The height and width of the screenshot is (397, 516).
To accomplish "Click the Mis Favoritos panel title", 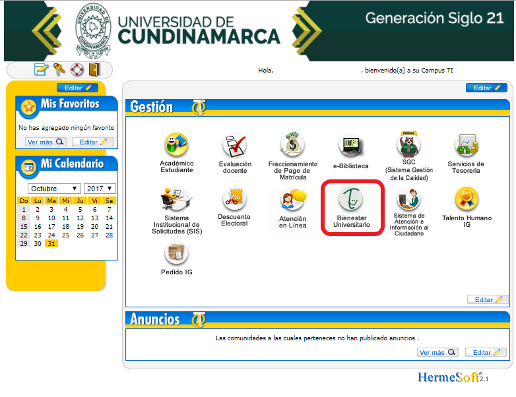I will (x=70, y=104).
